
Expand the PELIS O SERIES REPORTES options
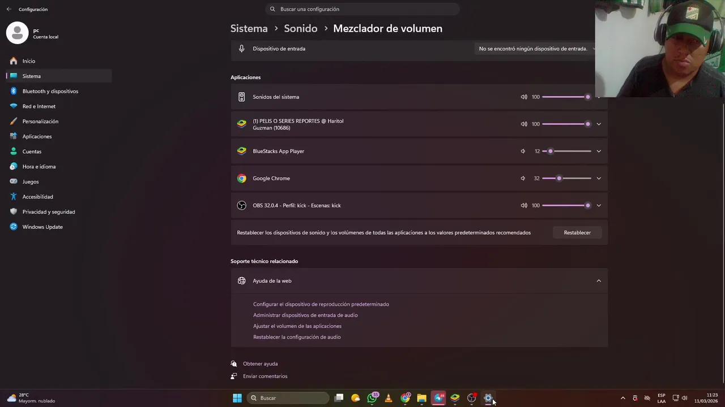pyautogui.click(x=599, y=124)
